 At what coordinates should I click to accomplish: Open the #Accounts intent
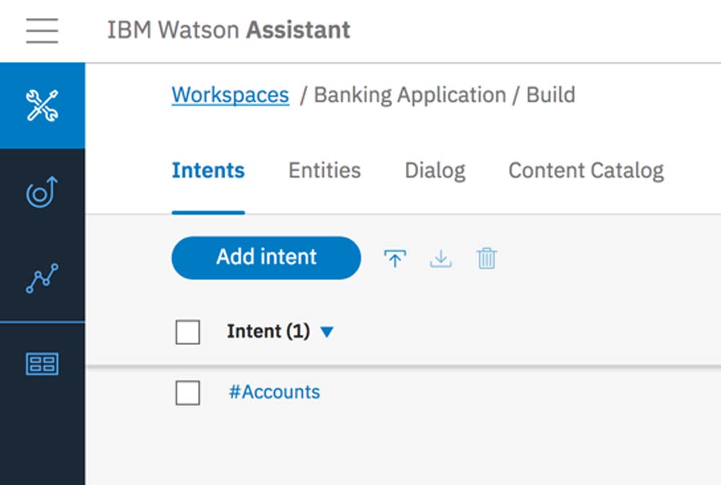pyautogui.click(x=274, y=393)
